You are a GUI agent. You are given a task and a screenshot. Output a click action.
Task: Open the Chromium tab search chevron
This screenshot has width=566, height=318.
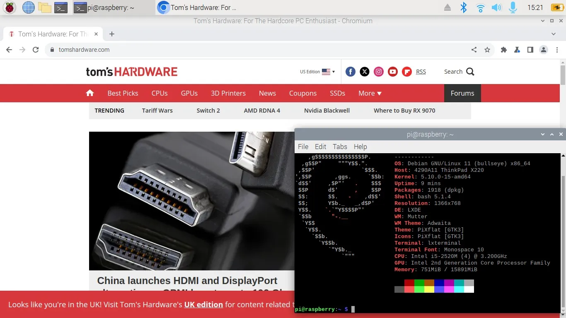pyautogui.click(x=554, y=34)
